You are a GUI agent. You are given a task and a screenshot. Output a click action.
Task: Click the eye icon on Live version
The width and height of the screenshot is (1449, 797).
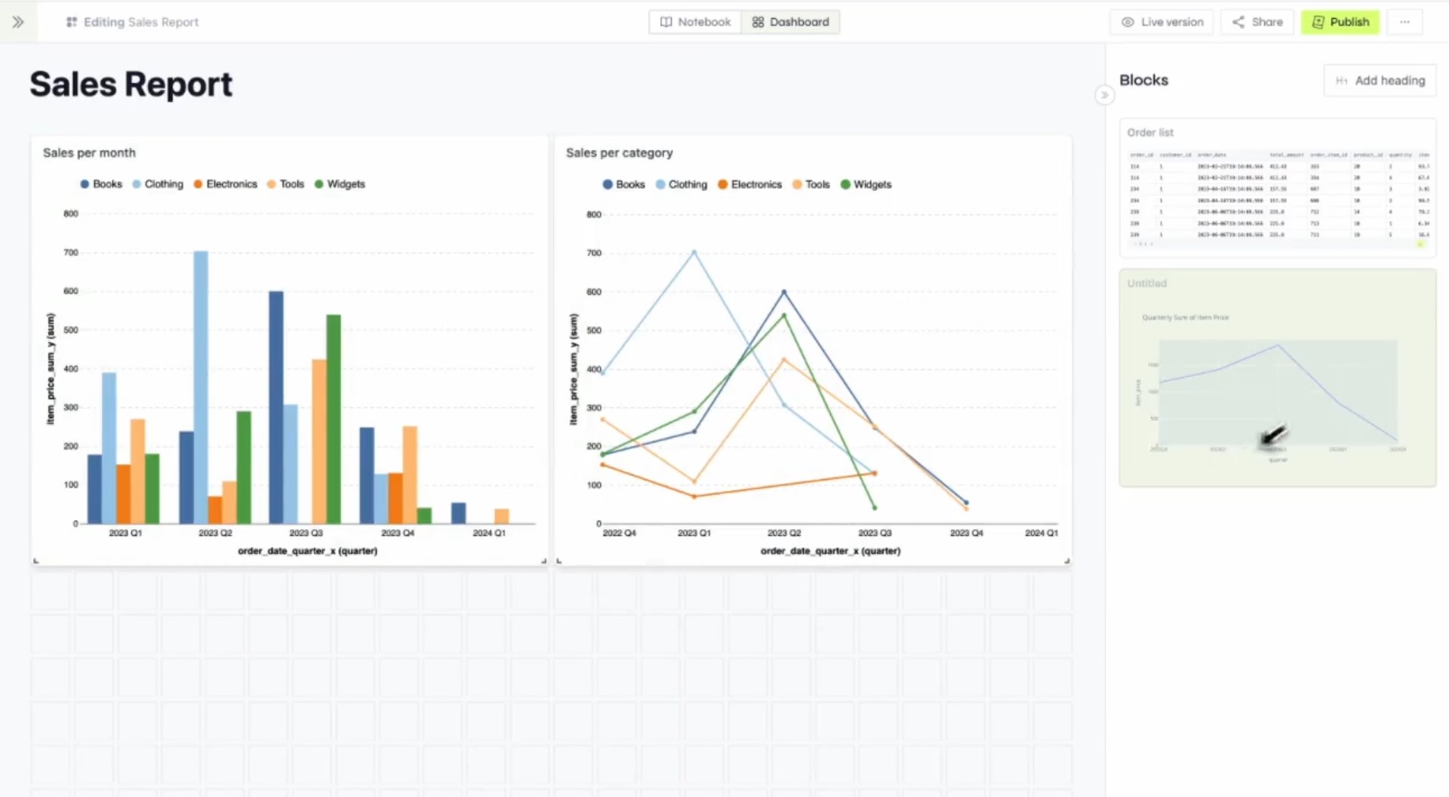tap(1128, 22)
